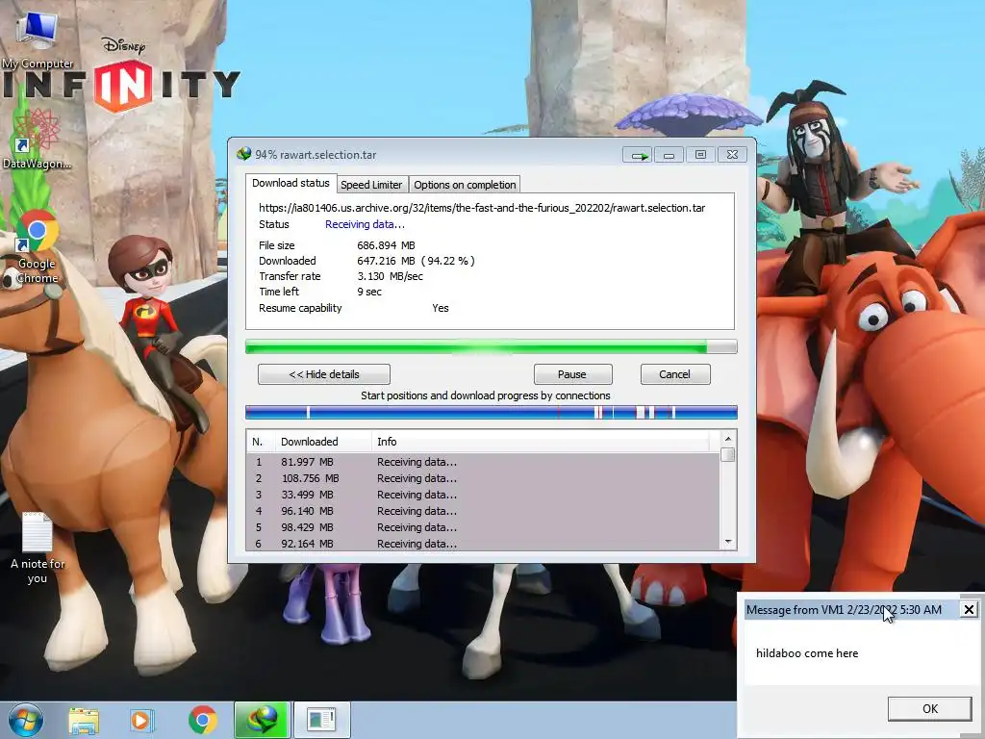Viewport: 985px width, 739px height.
Task: Click the green download progress bar
Action: (491, 346)
